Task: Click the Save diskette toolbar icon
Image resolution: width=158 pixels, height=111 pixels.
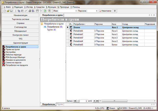Action: coord(11,11)
